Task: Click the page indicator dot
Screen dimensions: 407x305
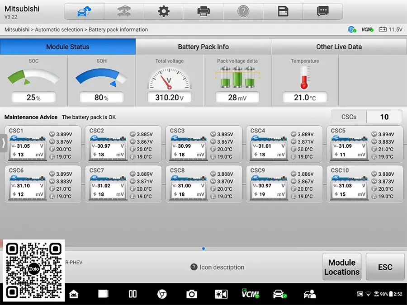Action: click(x=203, y=249)
